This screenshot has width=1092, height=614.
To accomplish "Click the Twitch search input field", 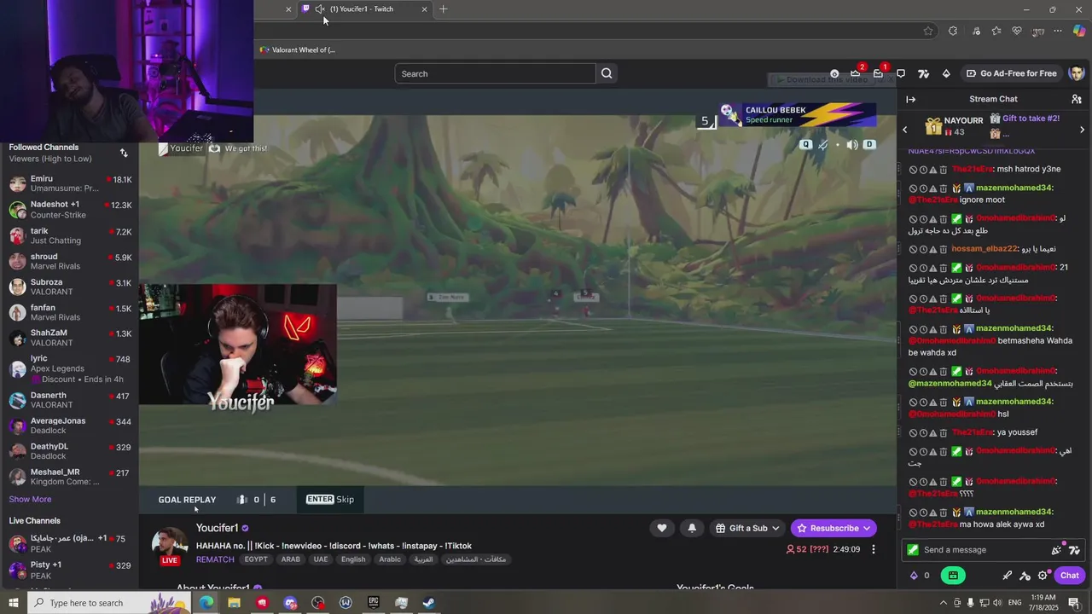I will [x=495, y=73].
